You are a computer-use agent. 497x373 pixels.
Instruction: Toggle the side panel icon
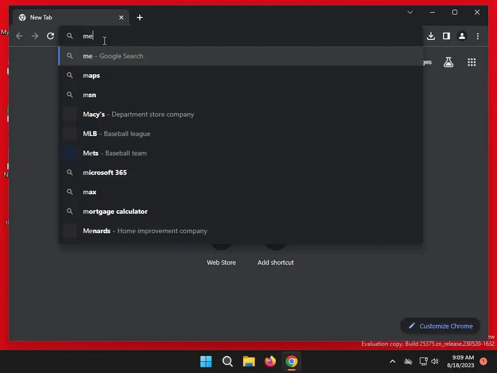(x=447, y=36)
